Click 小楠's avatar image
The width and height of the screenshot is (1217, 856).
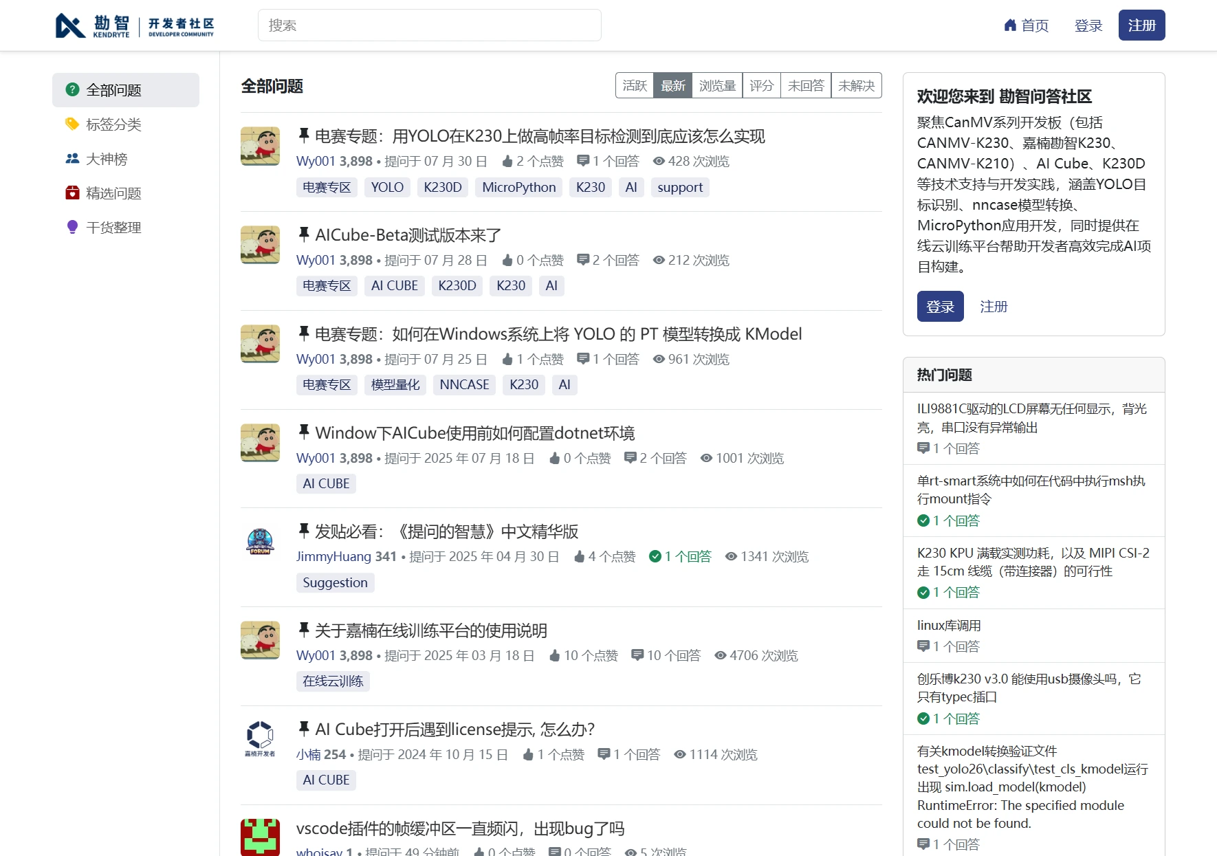pyautogui.click(x=260, y=739)
